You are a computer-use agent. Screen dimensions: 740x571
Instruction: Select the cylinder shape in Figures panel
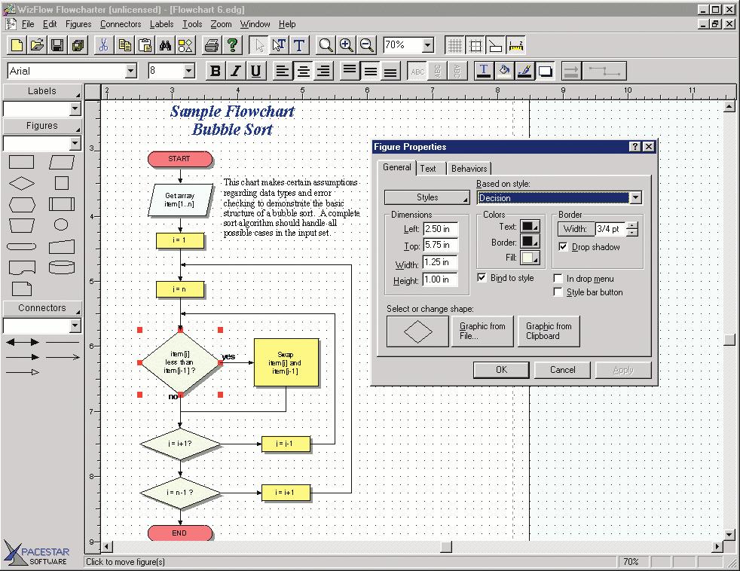pos(61,267)
